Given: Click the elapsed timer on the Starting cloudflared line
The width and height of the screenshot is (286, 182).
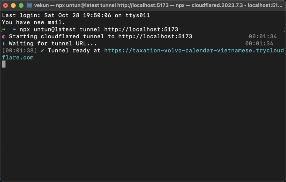Looking at the screenshot, I should click(262, 37).
